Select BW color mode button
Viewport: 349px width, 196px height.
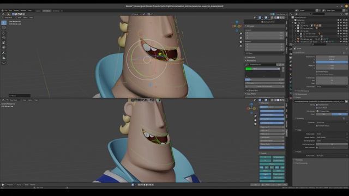click(324, 114)
